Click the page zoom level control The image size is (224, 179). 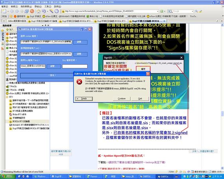[216, 172]
